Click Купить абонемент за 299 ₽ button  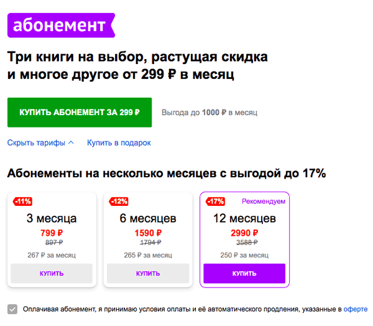pyautogui.click(x=80, y=113)
